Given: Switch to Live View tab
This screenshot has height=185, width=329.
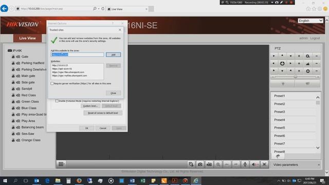Looking at the screenshot, I should click(x=27, y=38).
